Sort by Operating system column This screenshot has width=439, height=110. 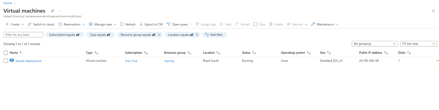[x=296, y=53]
